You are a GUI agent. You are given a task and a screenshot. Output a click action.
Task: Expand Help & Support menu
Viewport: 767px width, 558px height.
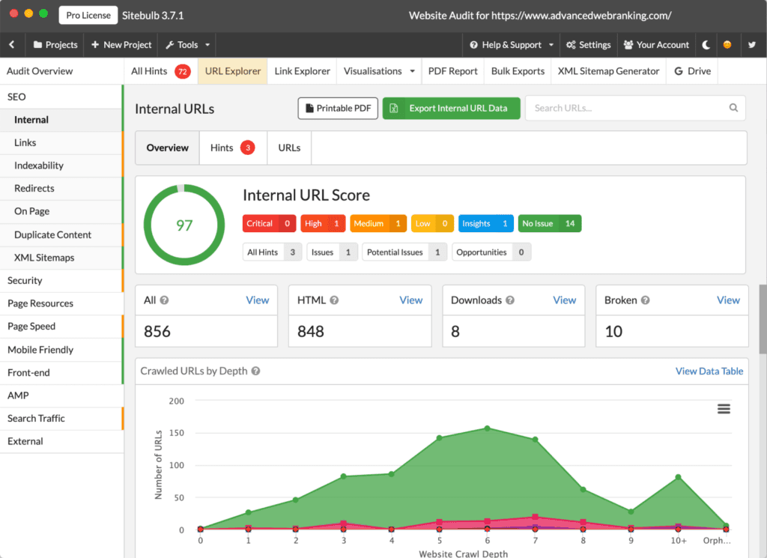tap(511, 44)
